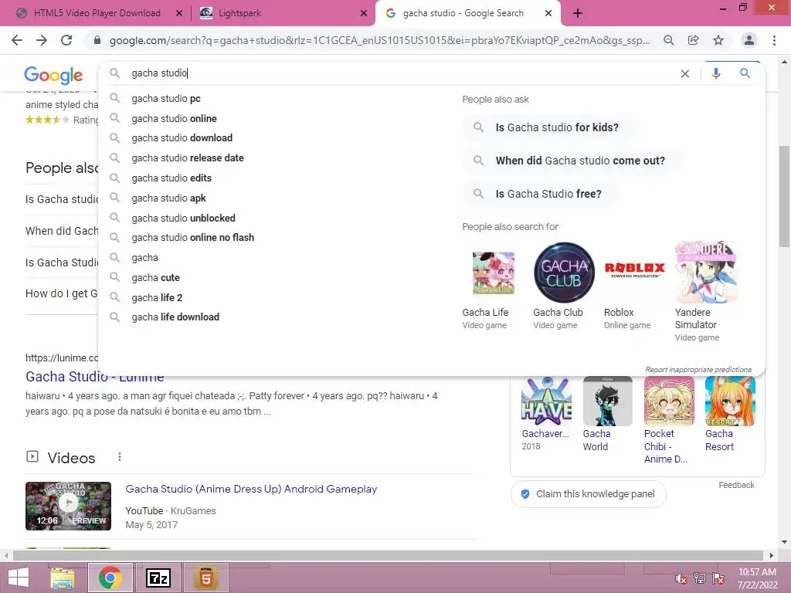Select suggestion gacha studio download

182,138
